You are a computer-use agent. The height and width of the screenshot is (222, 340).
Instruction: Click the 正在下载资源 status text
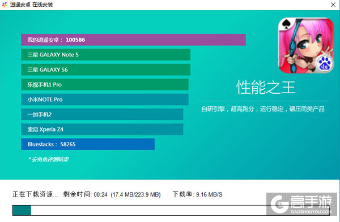[35, 194]
